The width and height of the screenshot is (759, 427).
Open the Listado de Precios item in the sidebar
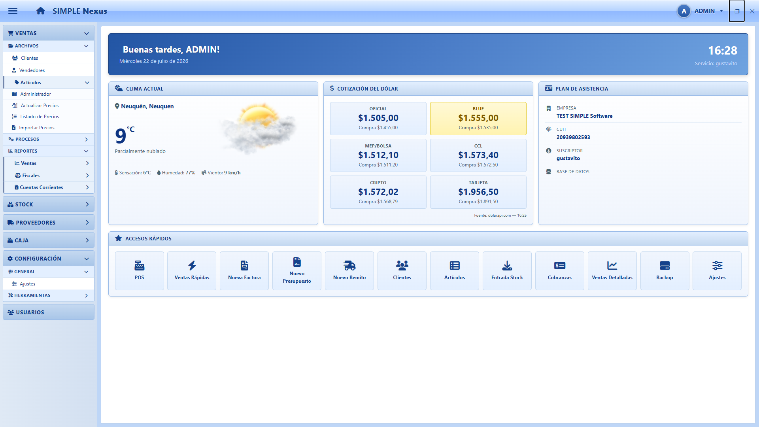pos(49,117)
